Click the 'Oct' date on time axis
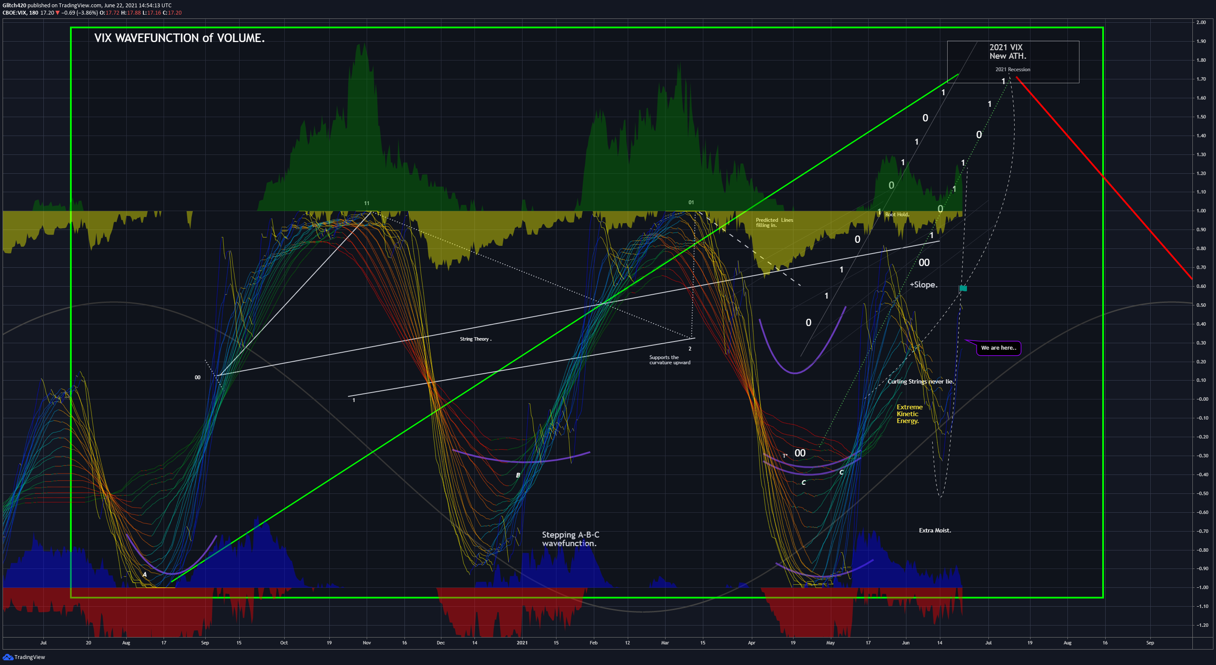Viewport: 1216px width, 665px height. [284, 643]
